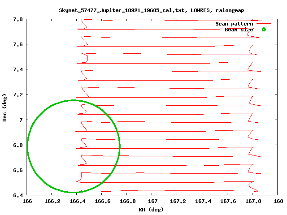Click the 168 RA axis tick label
Screen dimensions: 287x215
pos(278,201)
